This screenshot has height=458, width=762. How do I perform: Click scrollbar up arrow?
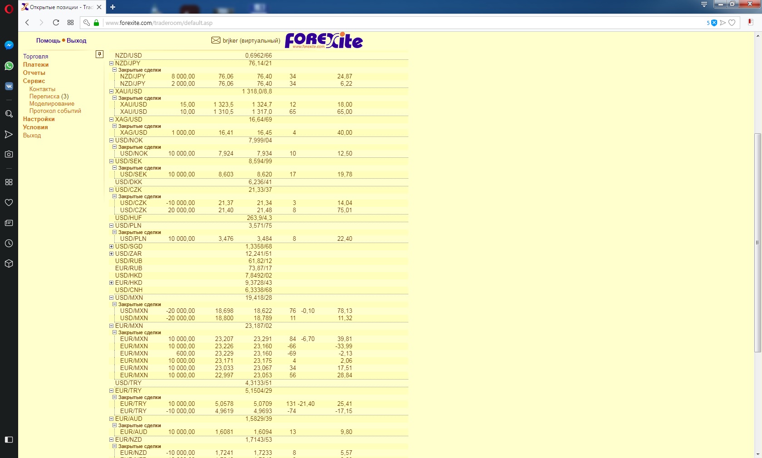point(757,35)
